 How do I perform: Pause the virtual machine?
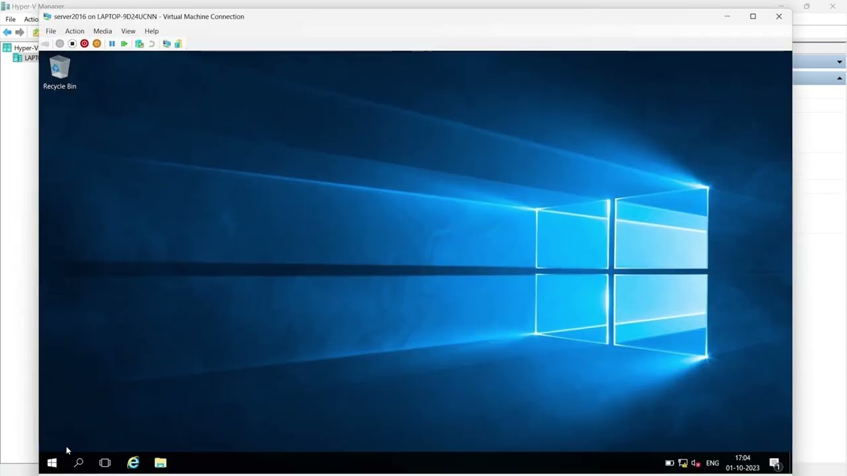112,44
